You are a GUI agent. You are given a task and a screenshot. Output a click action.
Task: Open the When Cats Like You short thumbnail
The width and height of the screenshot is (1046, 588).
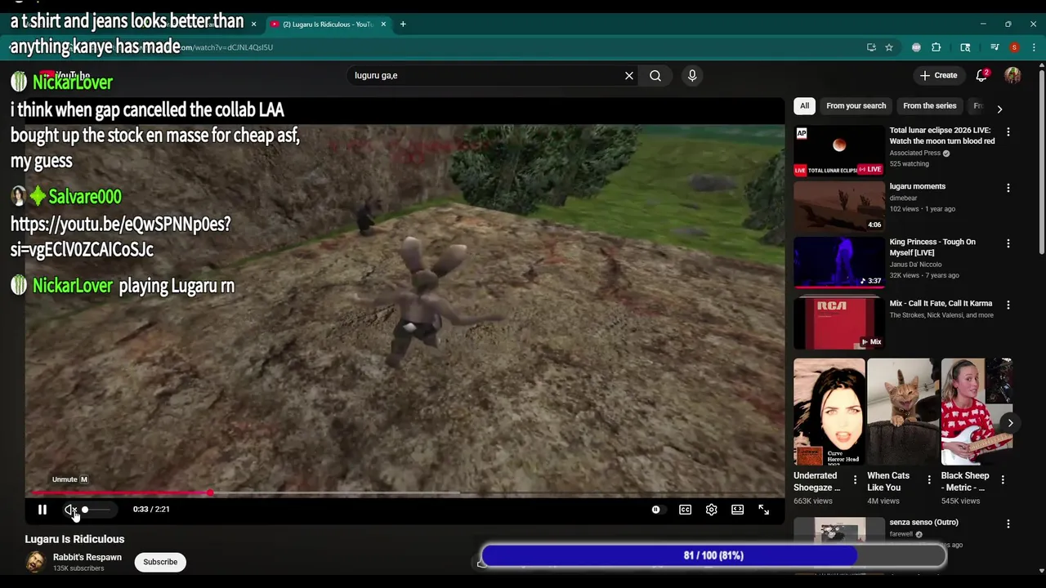click(x=903, y=412)
